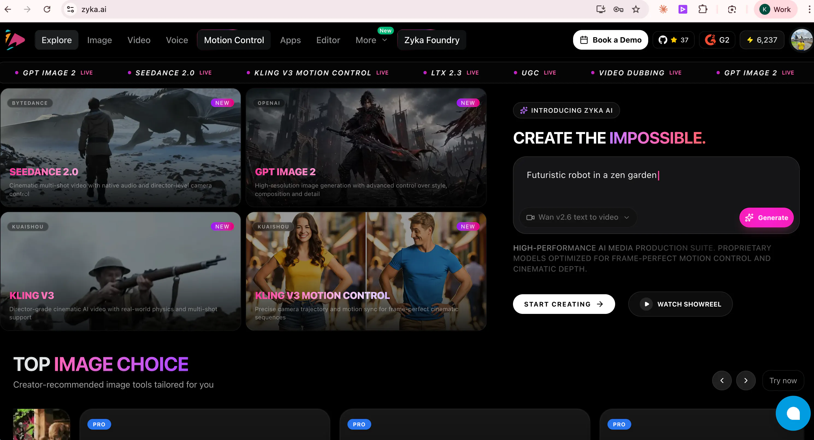
Task: Click VIDEO DUBBING LIVE ticker item
Action: (x=636, y=73)
